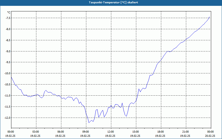Select the "-10,5" y-axis value

[7, 85]
